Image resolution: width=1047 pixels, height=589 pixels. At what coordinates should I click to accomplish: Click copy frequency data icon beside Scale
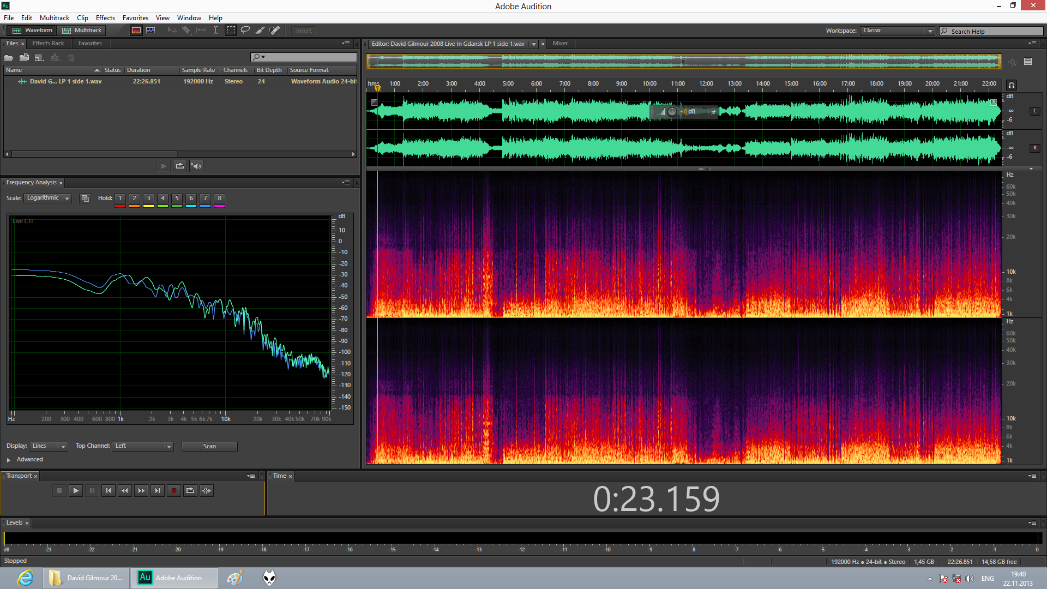pos(85,199)
